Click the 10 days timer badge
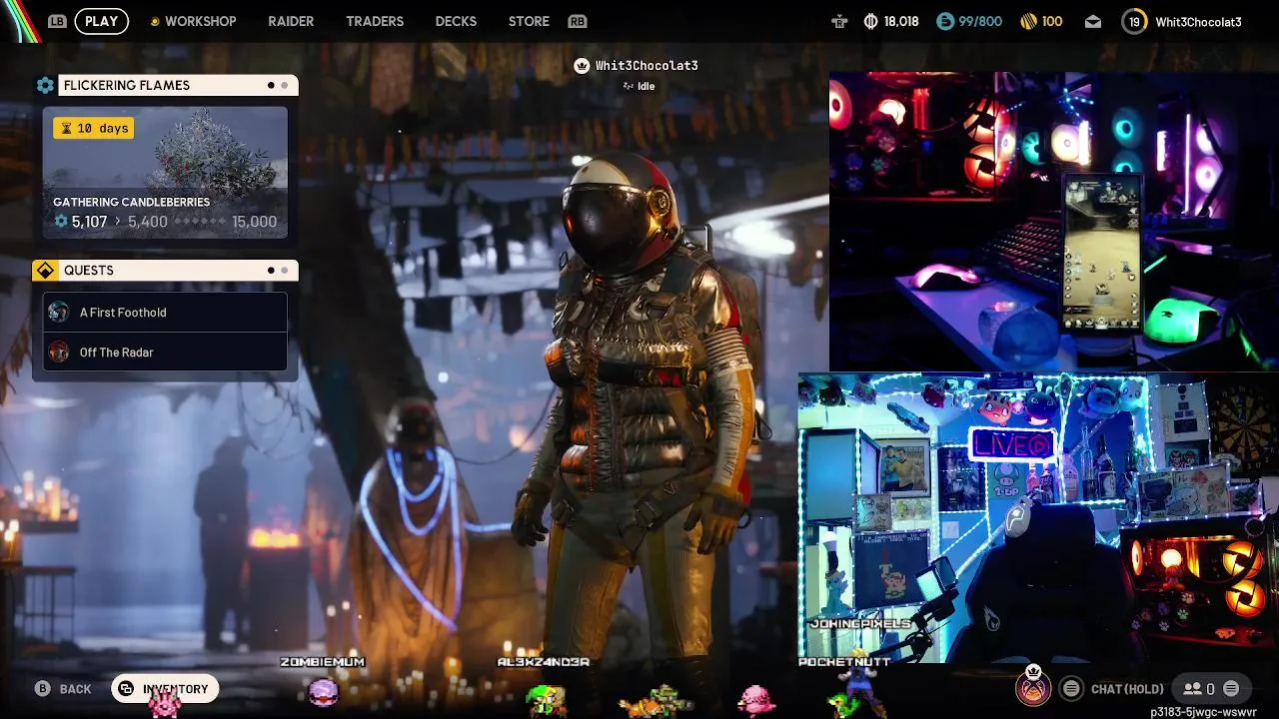1279x719 pixels. [93, 128]
